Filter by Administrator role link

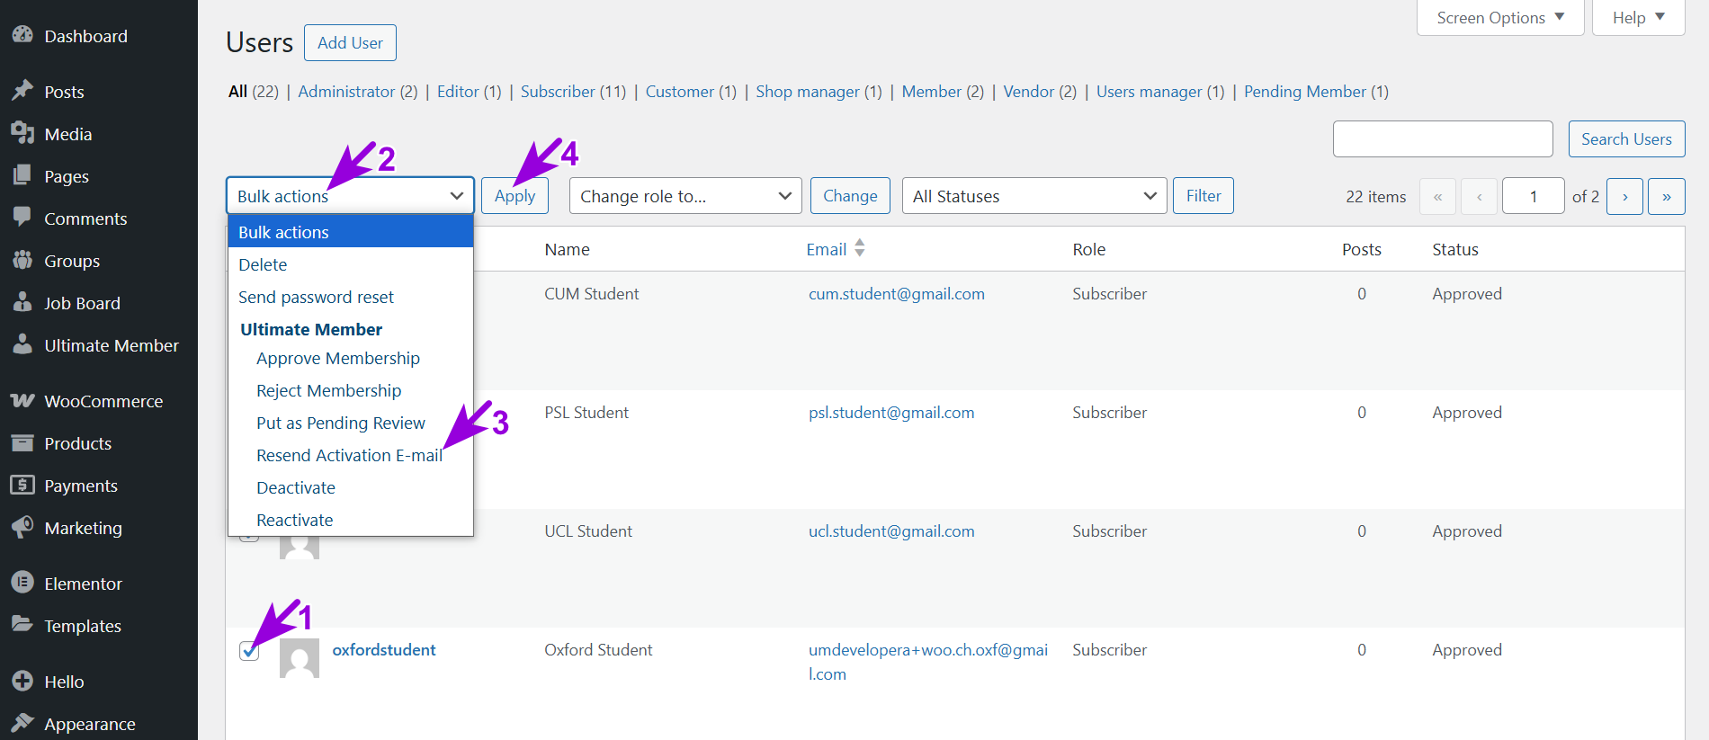[358, 92]
